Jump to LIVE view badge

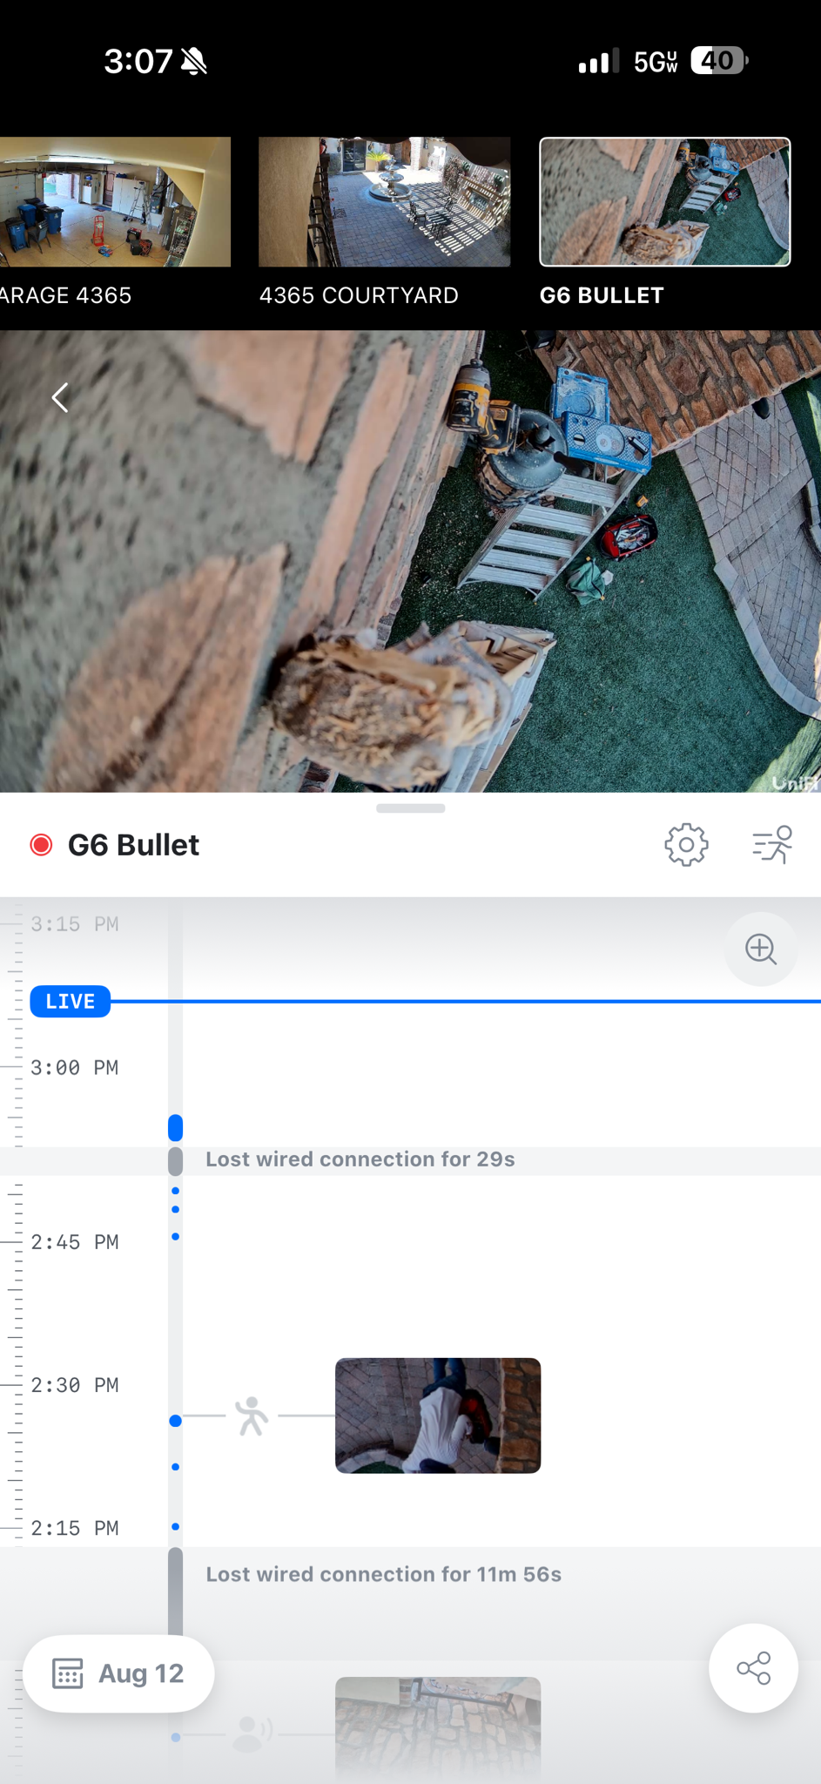tap(71, 1001)
